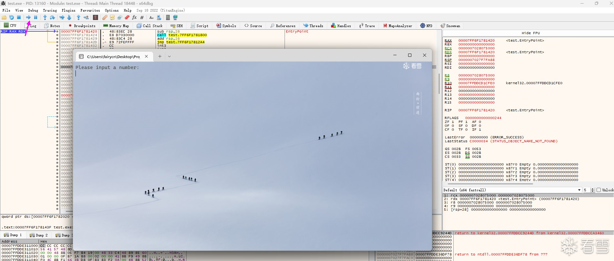Click the argument count stepper next to 5
This screenshot has height=261, width=614.
pos(592,190)
